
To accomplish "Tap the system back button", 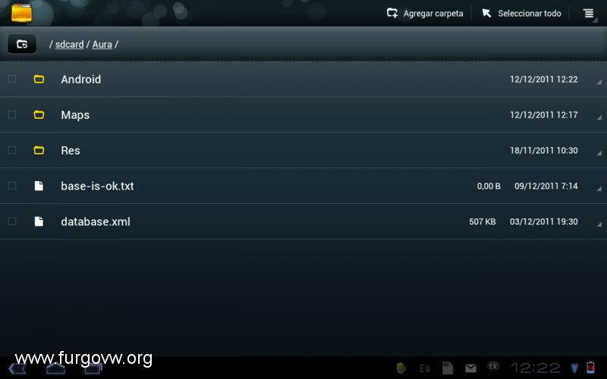I will [x=17, y=368].
